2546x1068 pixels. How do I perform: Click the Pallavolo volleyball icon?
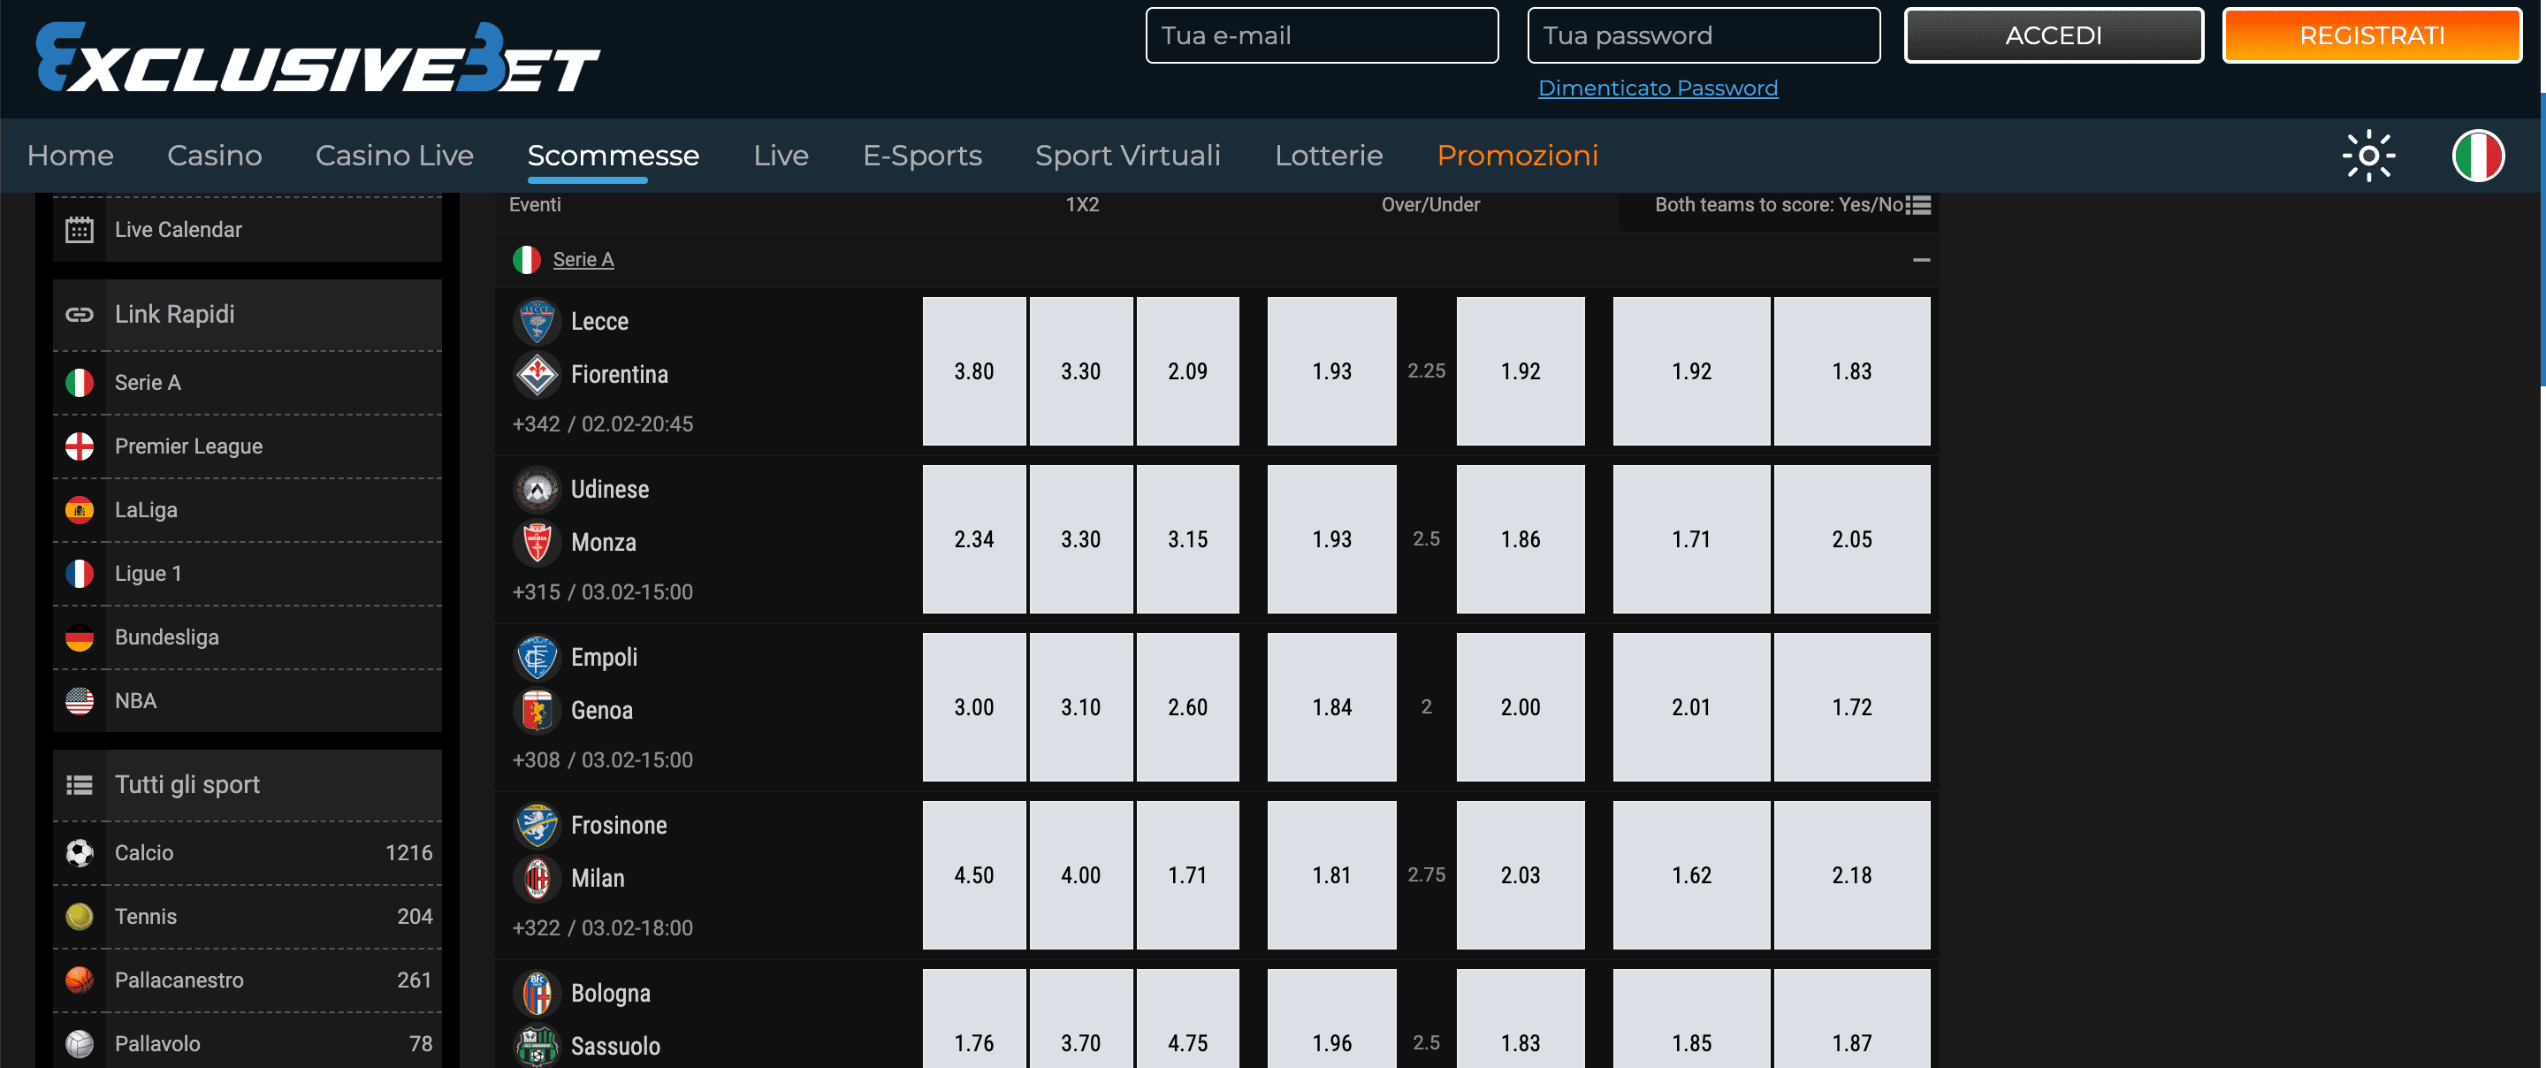79,1044
